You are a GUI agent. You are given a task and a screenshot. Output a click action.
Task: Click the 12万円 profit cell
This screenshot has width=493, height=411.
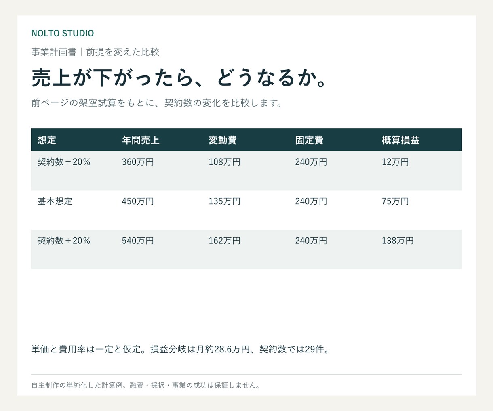pyautogui.click(x=395, y=162)
